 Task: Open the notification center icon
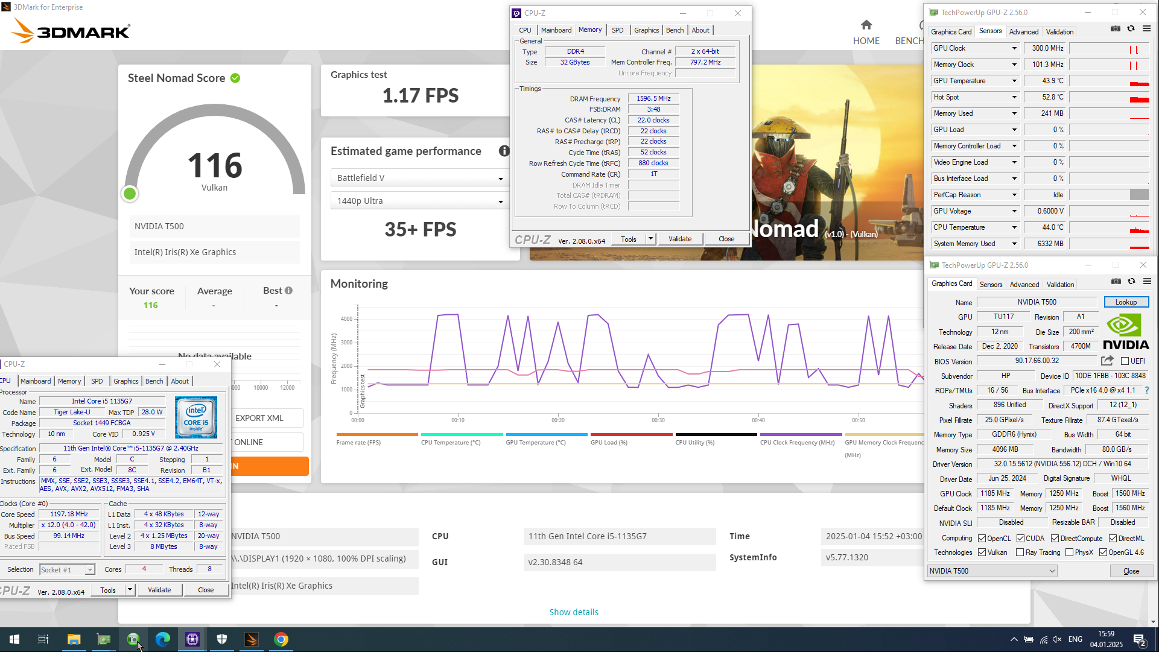click(1140, 640)
